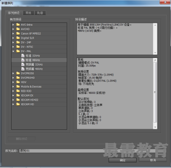This screenshot has height=168, width=171.
Task: Select the 宽银幕 32kHz preset
Action: 39,64
